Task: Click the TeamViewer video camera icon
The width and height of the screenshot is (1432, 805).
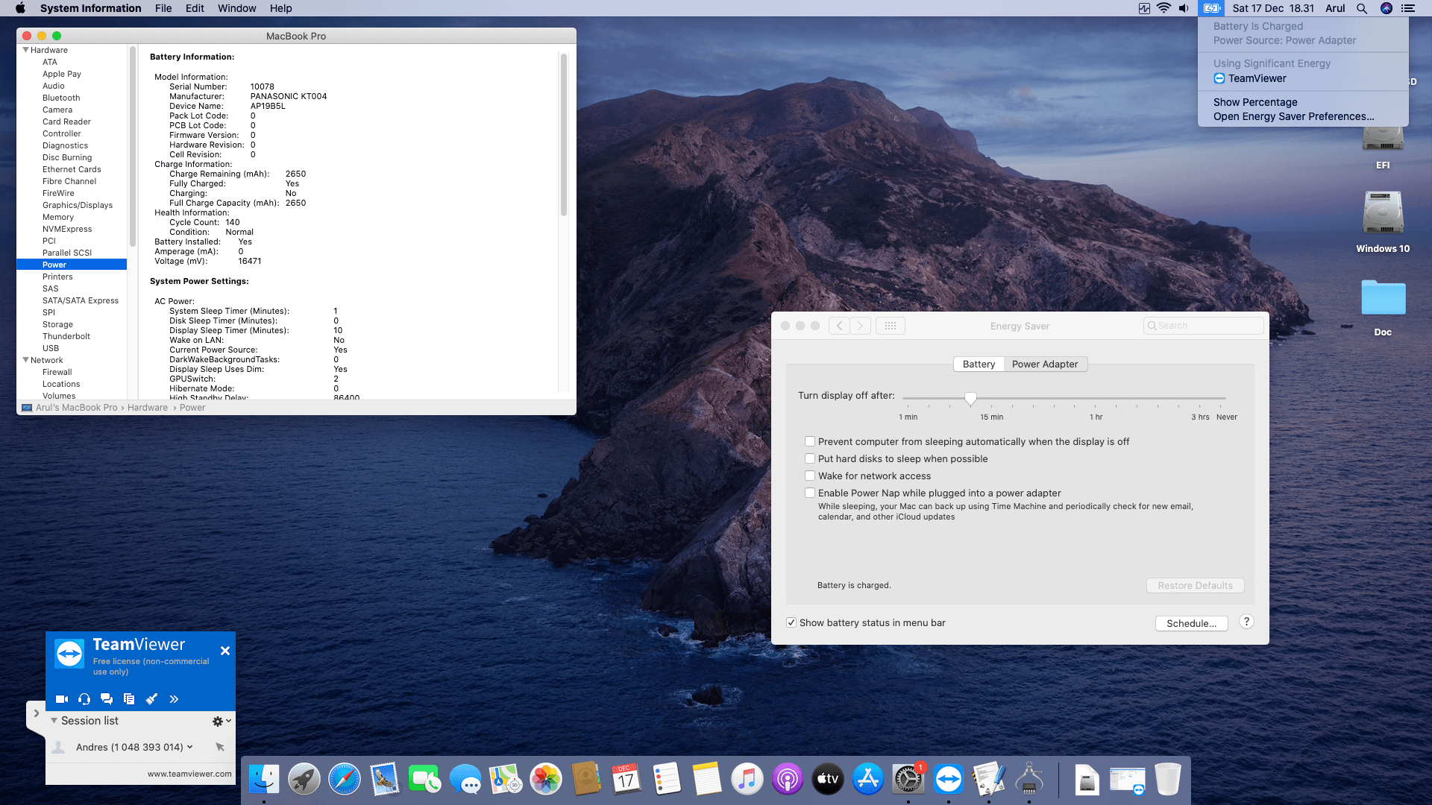Action: tap(62, 699)
